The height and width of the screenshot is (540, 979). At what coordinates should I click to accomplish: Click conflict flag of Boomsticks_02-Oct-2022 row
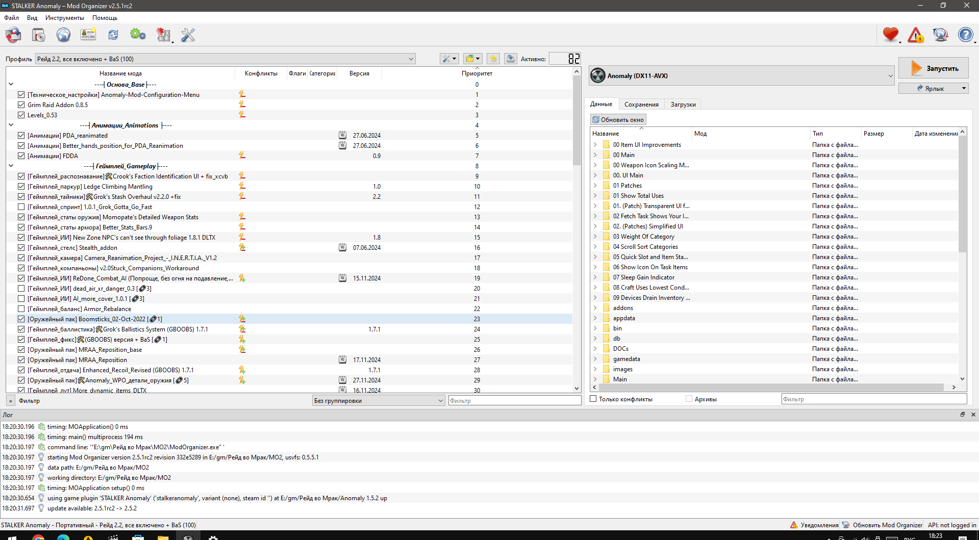tap(242, 319)
